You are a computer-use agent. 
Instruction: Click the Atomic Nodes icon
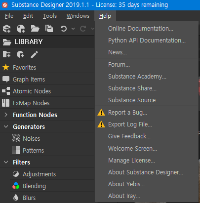(x=6, y=91)
